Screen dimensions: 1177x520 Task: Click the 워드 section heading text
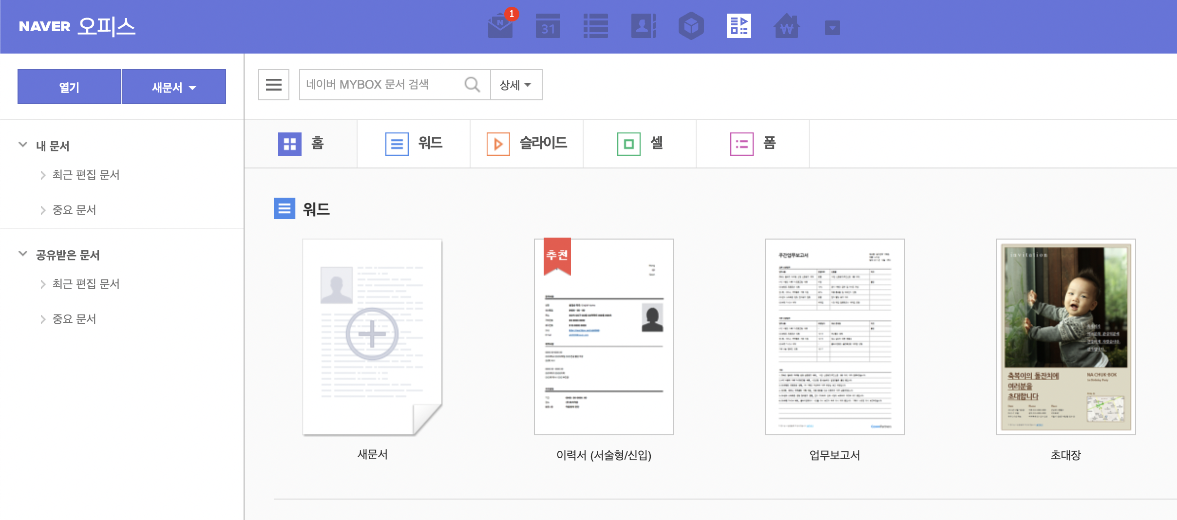pyautogui.click(x=316, y=209)
